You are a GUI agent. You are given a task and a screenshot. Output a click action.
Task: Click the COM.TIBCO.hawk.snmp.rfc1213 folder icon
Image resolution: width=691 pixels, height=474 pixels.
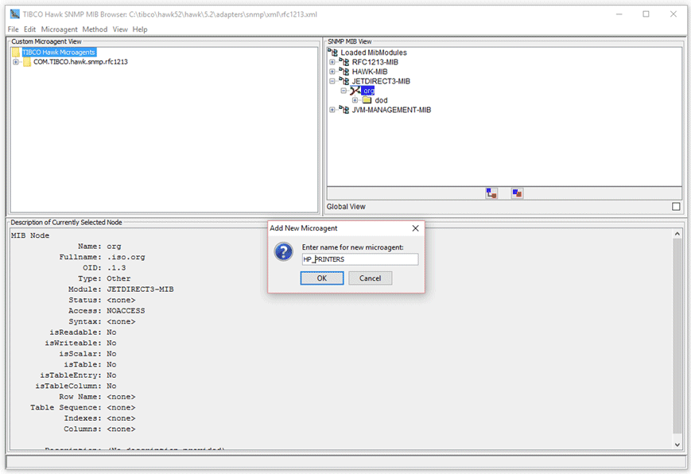pyautogui.click(x=27, y=62)
